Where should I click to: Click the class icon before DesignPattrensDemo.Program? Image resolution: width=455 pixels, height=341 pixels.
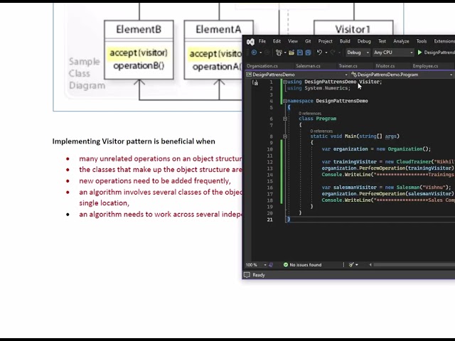pyautogui.click(x=354, y=75)
